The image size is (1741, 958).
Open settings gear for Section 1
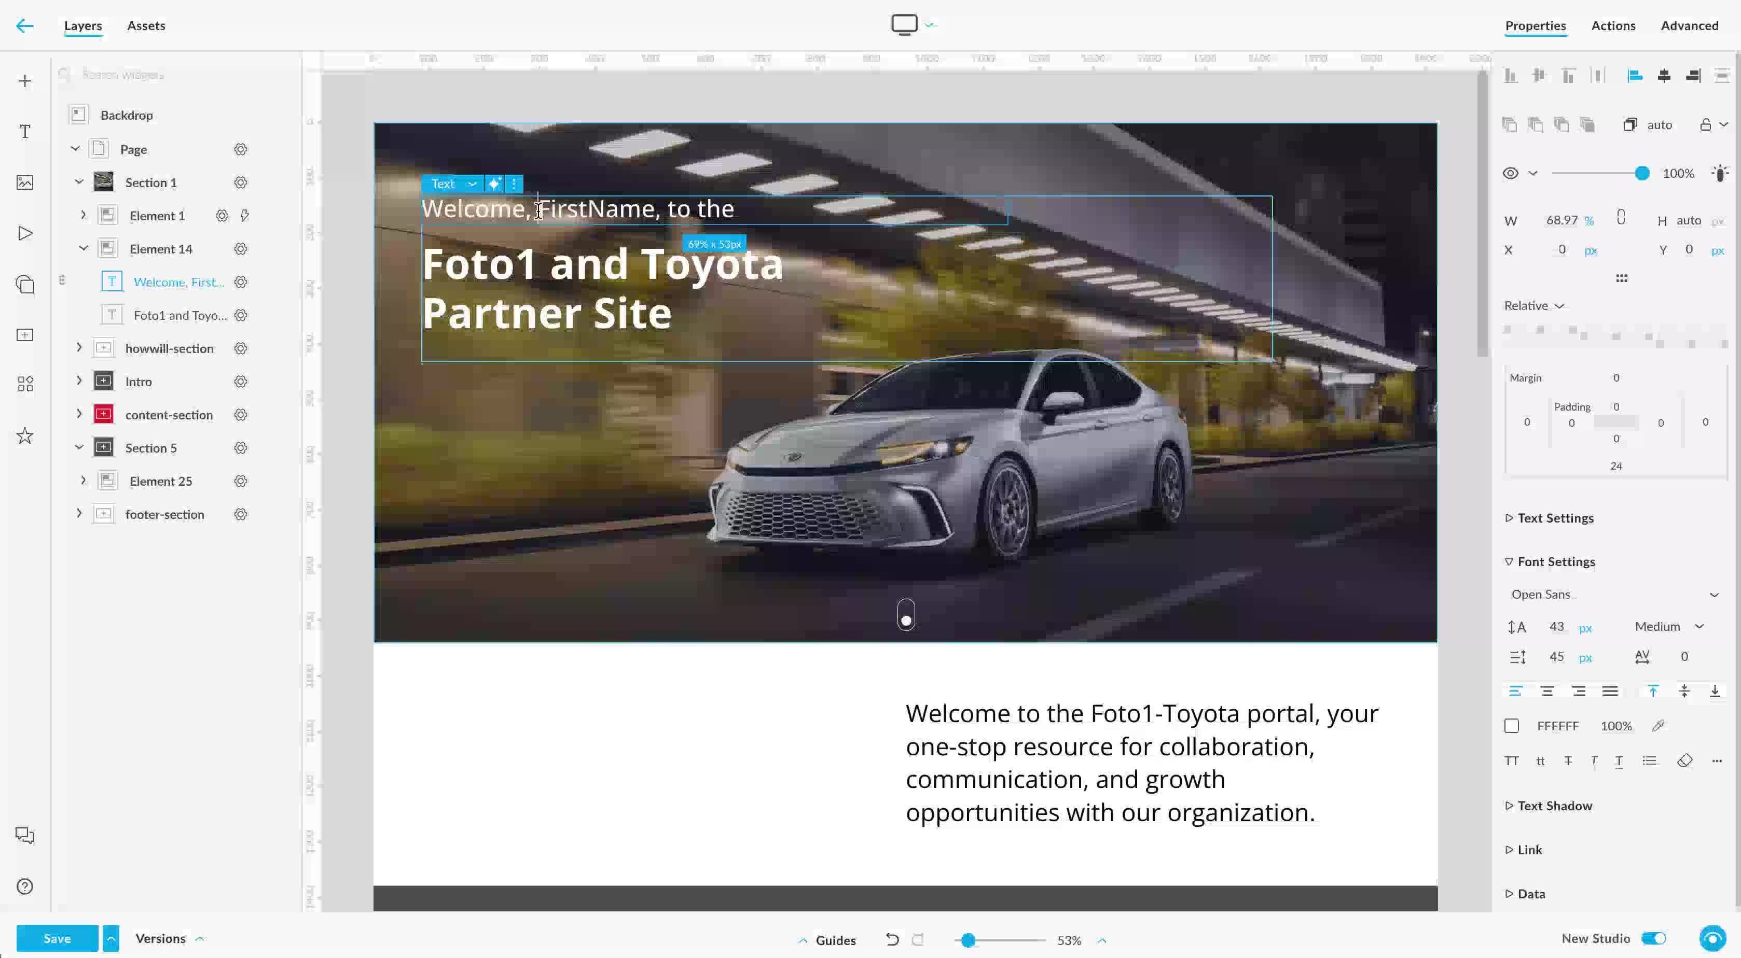241,182
